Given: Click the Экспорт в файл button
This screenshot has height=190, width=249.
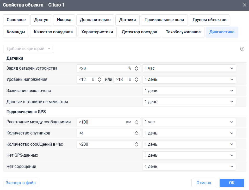Looking at the screenshot, I should coord(20,183).
